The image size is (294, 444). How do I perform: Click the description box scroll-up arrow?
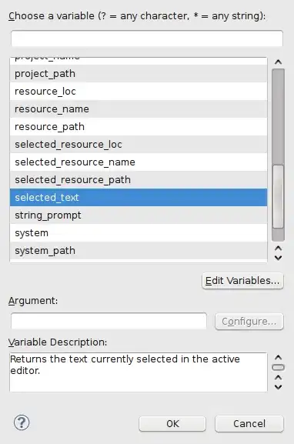click(278, 357)
